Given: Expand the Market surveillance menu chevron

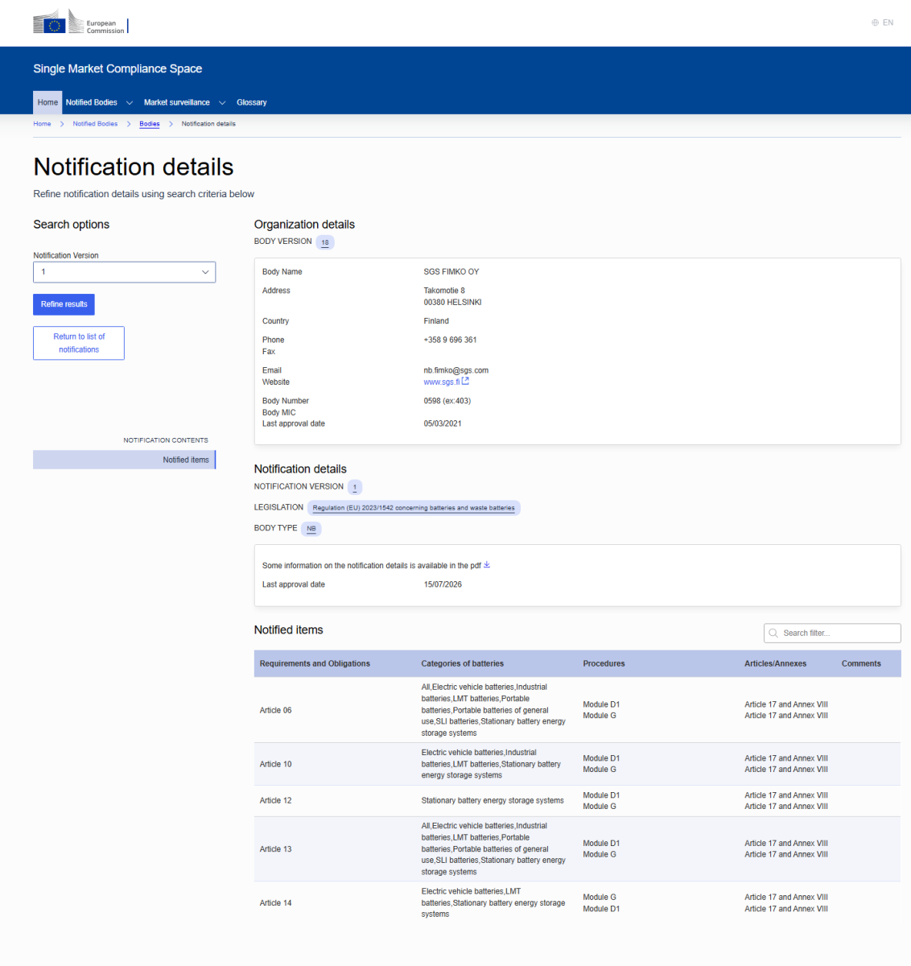Looking at the screenshot, I should tap(222, 103).
